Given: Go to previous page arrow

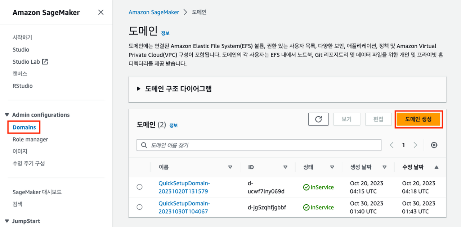Looking at the screenshot, I should click(392, 145).
